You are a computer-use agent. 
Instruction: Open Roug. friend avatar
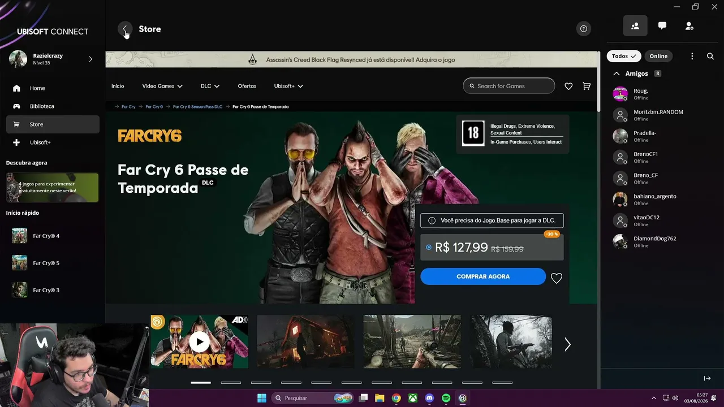620,94
